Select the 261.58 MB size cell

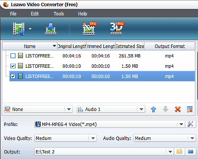coord(130,56)
